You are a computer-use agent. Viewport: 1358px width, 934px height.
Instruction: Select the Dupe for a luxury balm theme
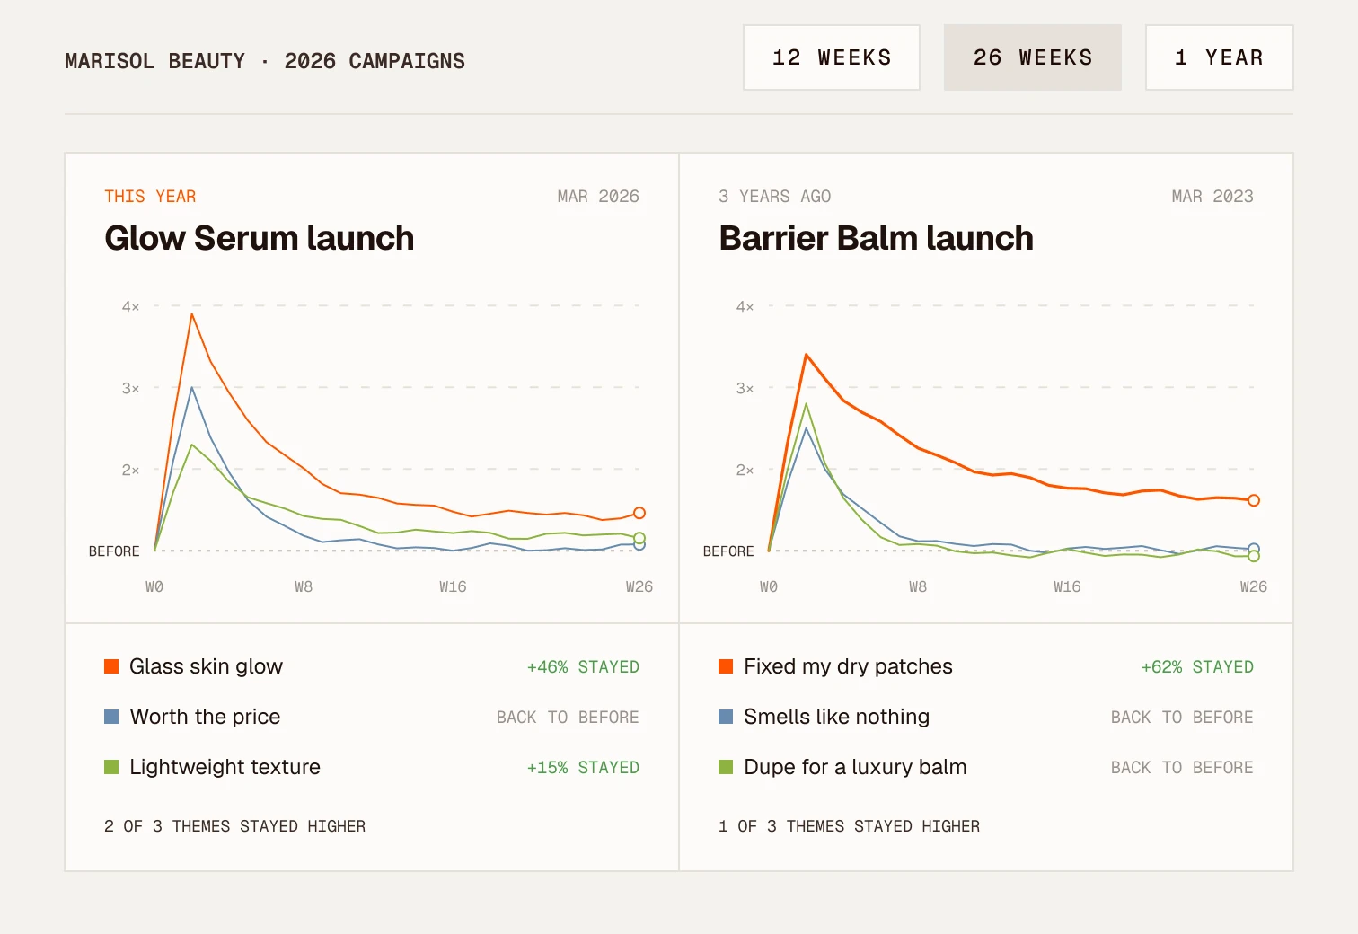pyautogui.click(x=855, y=767)
